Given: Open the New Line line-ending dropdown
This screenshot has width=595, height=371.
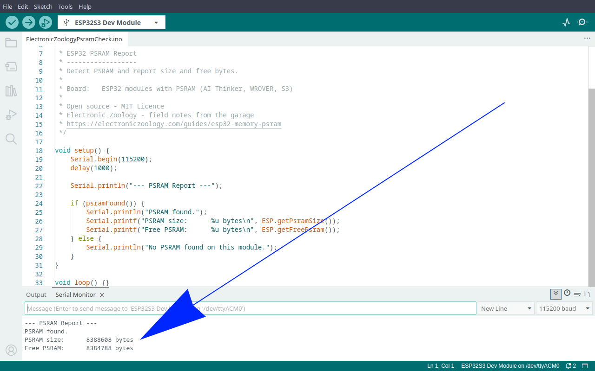Looking at the screenshot, I should (506, 308).
